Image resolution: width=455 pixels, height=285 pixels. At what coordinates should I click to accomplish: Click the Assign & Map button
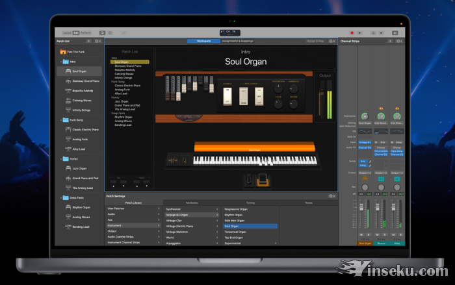317,41
